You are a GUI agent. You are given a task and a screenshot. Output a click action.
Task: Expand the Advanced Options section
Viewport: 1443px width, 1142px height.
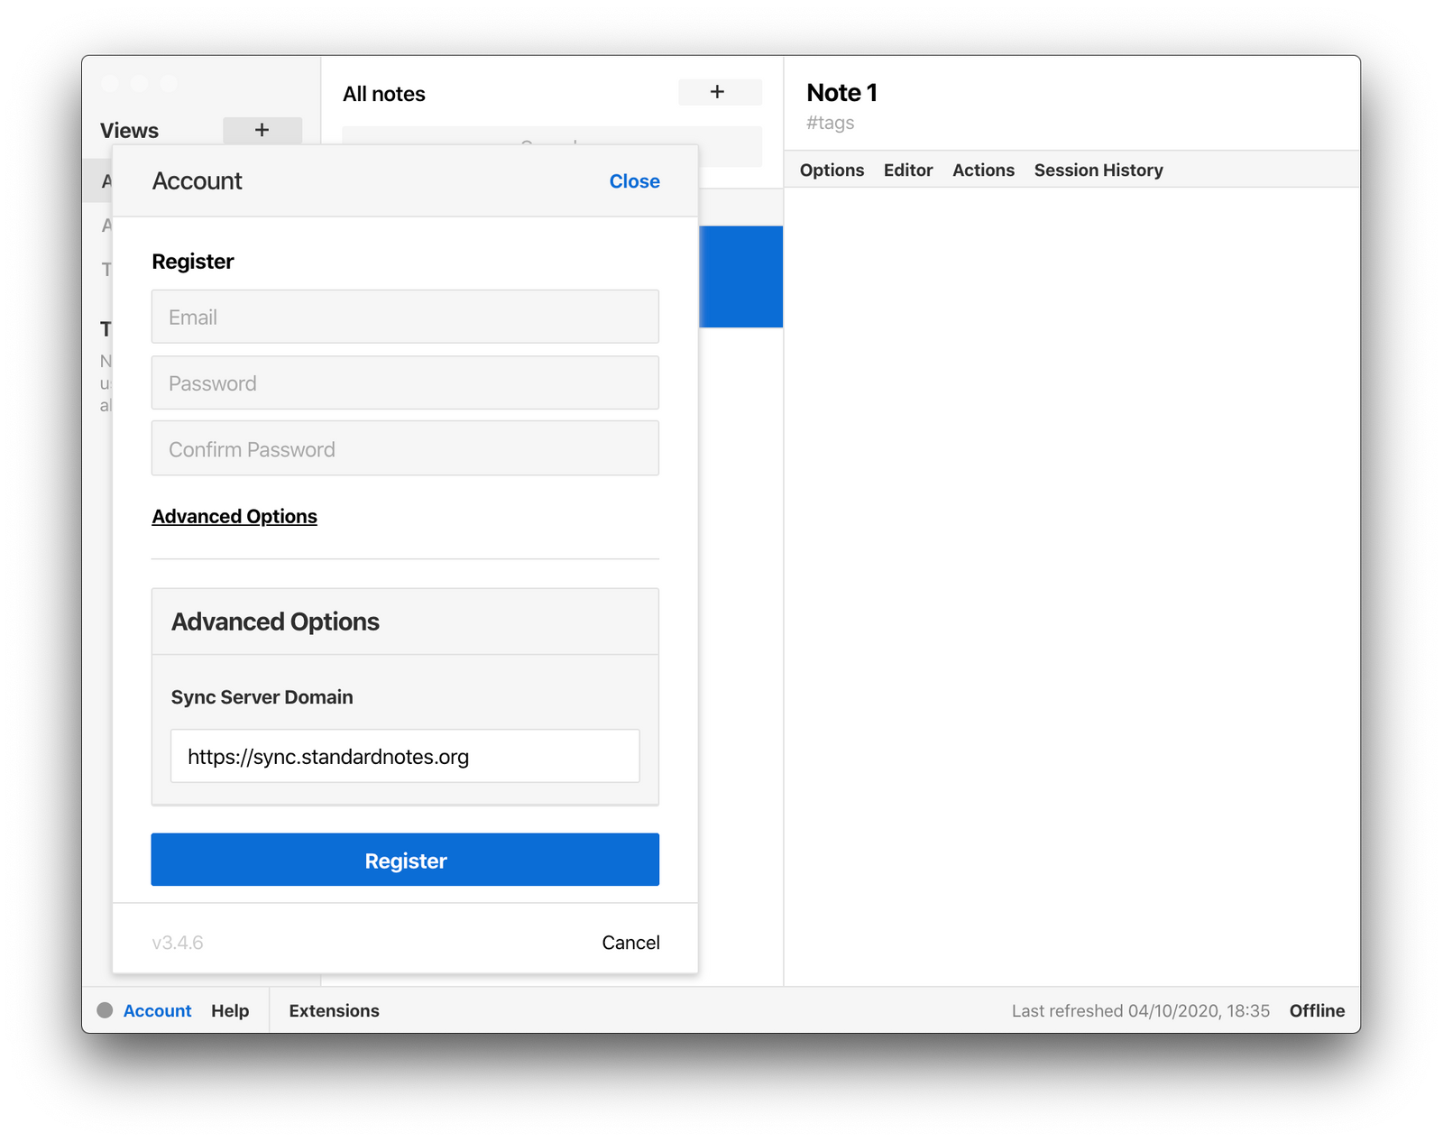point(234,516)
